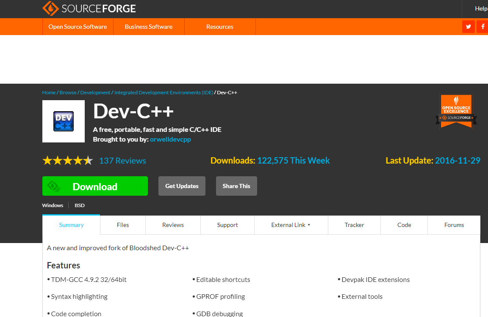Open the 137 Reviews link

(x=122, y=161)
